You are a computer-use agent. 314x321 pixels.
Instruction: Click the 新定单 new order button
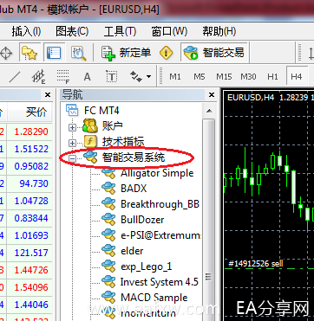(x=126, y=53)
